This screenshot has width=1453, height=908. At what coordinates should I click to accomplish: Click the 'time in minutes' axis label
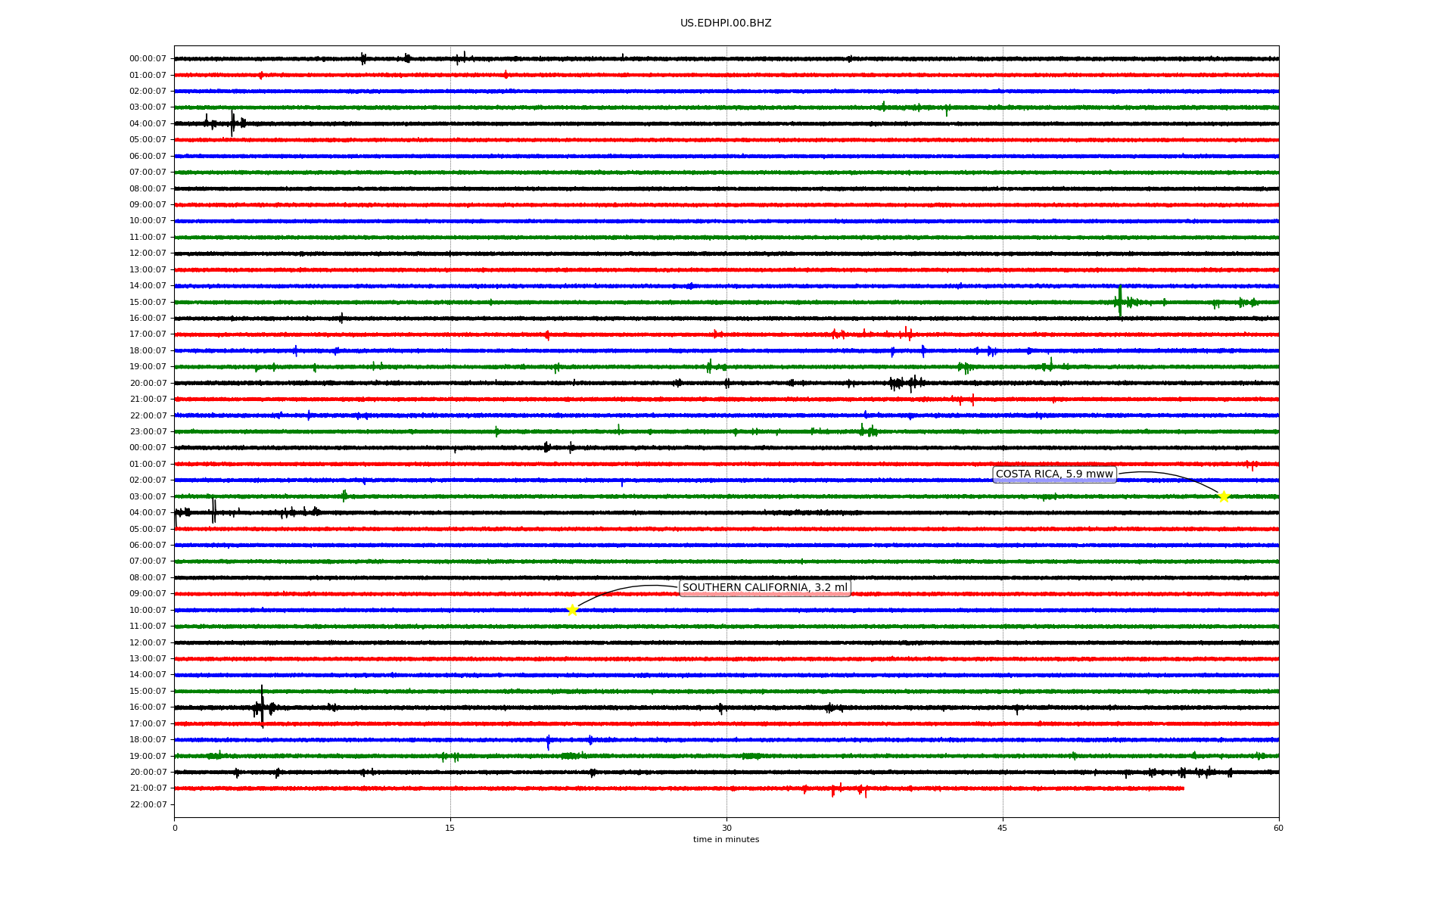coord(726,840)
